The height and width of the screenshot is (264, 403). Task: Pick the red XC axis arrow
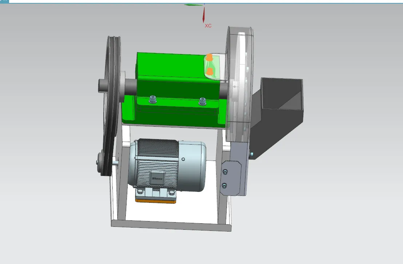204,15
